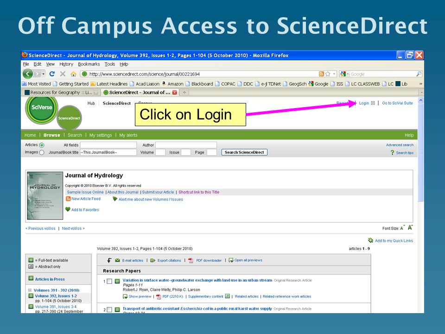The width and height of the screenshot is (445, 334).
Task: Click the PDF downloader icon
Action: pos(191,260)
